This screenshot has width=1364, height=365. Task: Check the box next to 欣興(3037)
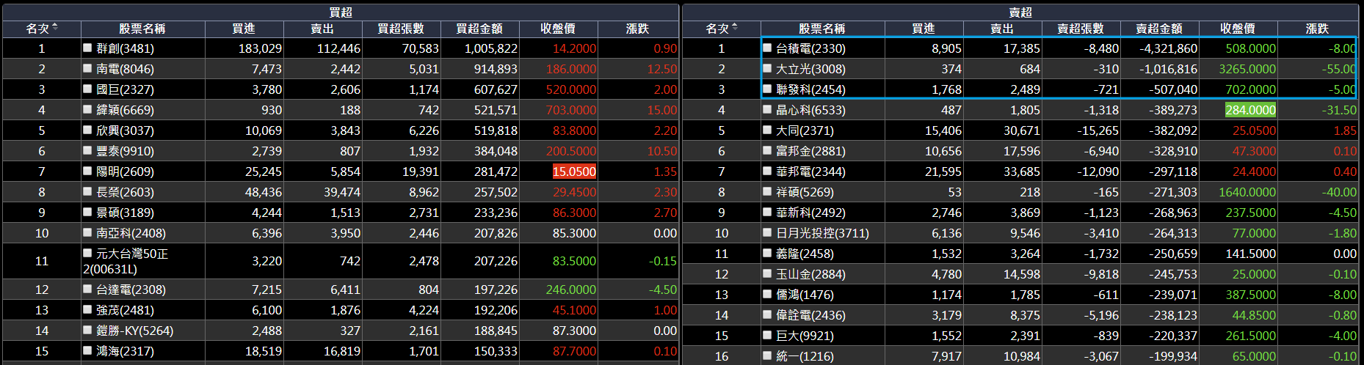(87, 130)
